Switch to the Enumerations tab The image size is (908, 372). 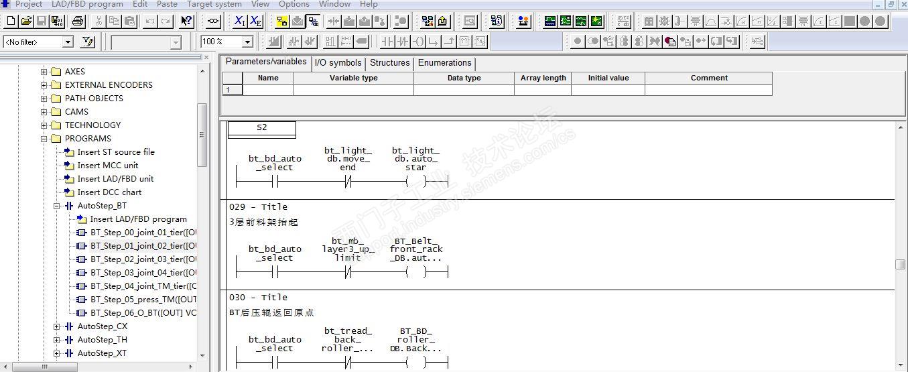(445, 62)
